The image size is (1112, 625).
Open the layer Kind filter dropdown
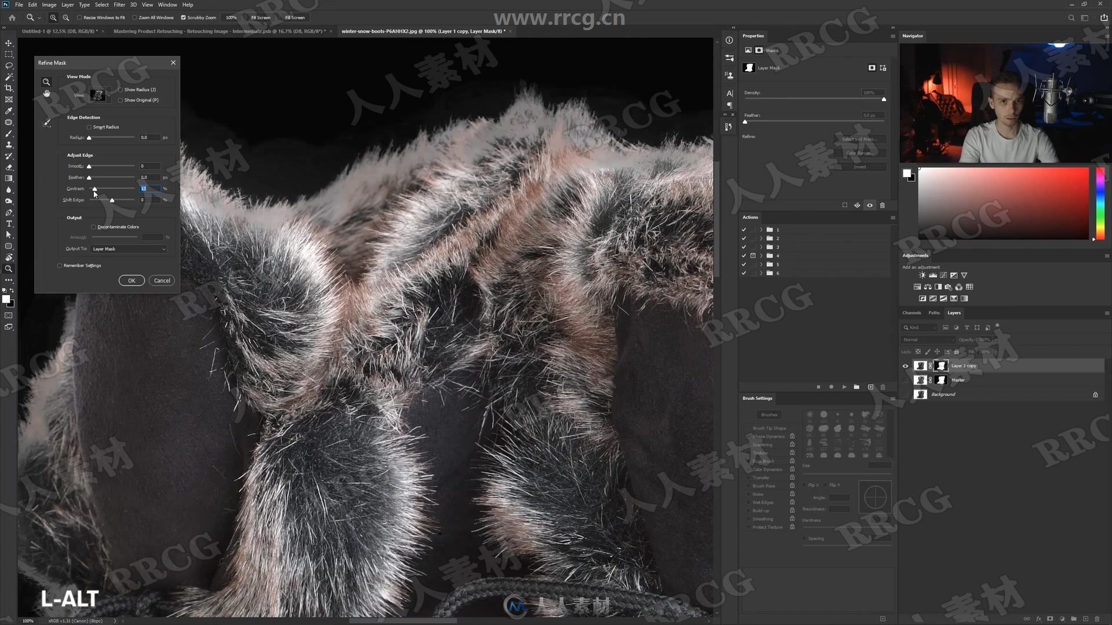(x=919, y=328)
